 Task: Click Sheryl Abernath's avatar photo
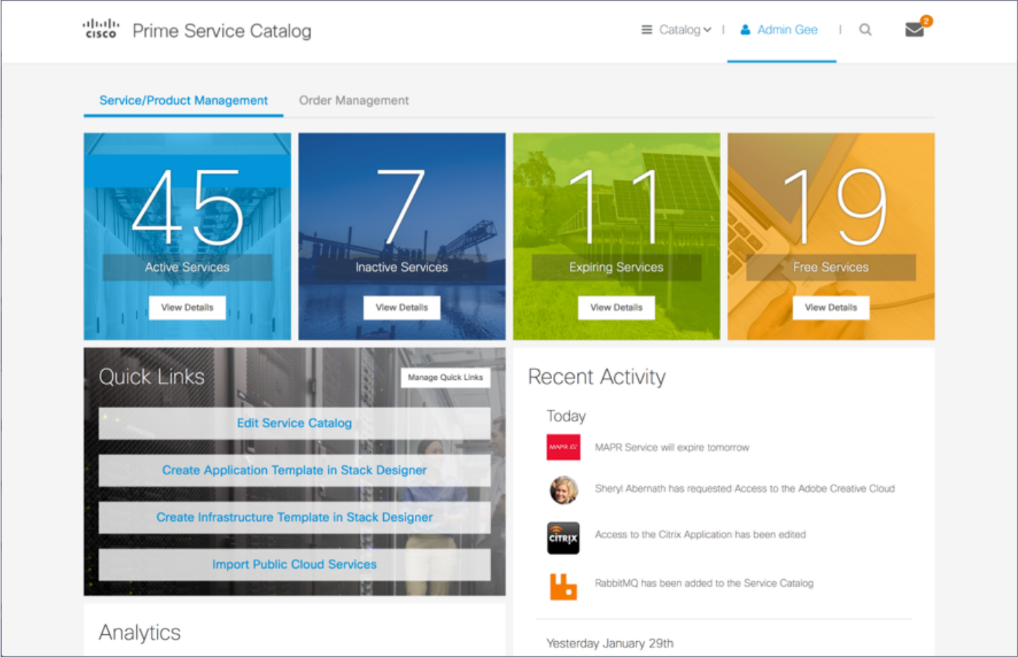click(564, 489)
